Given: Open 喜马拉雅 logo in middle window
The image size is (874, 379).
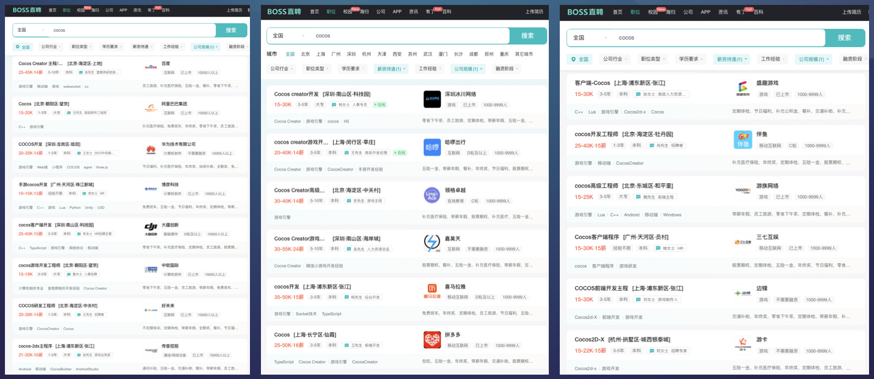Looking at the screenshot, I should pyautogui.click(x=432, y=291).
